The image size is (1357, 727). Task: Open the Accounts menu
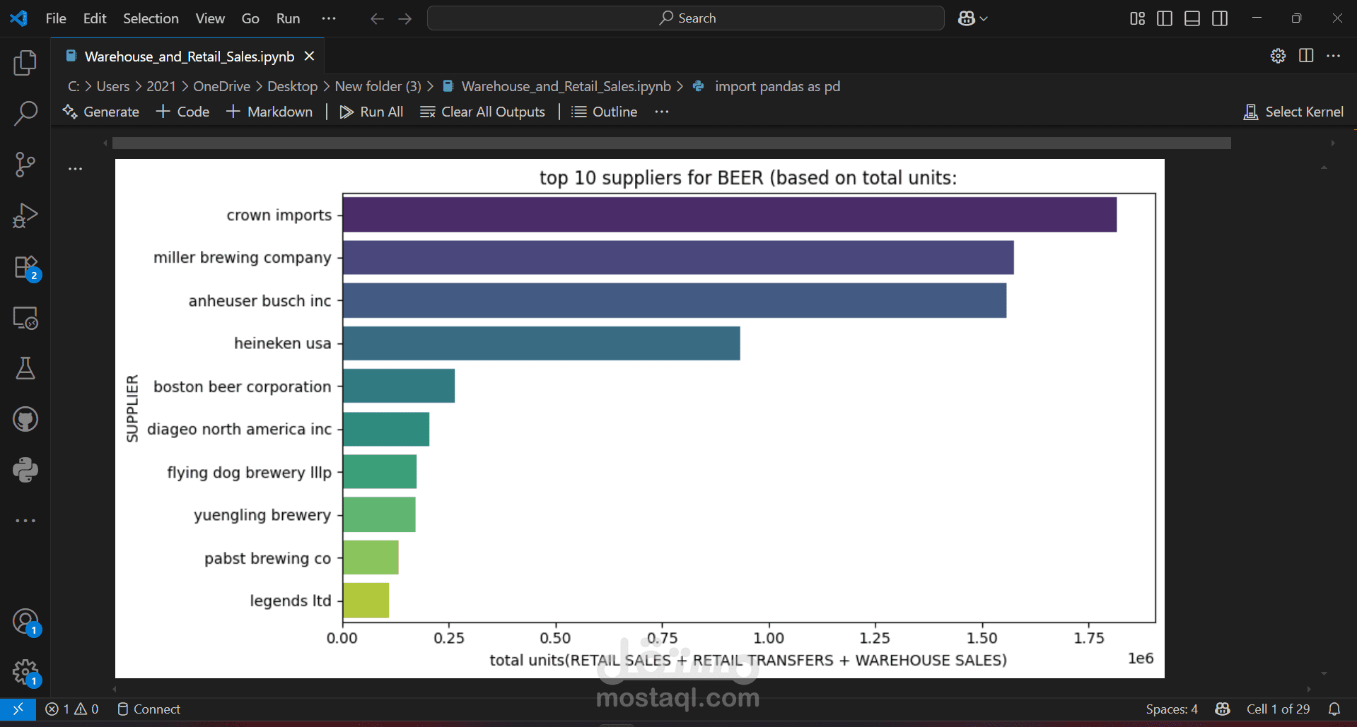26,622
